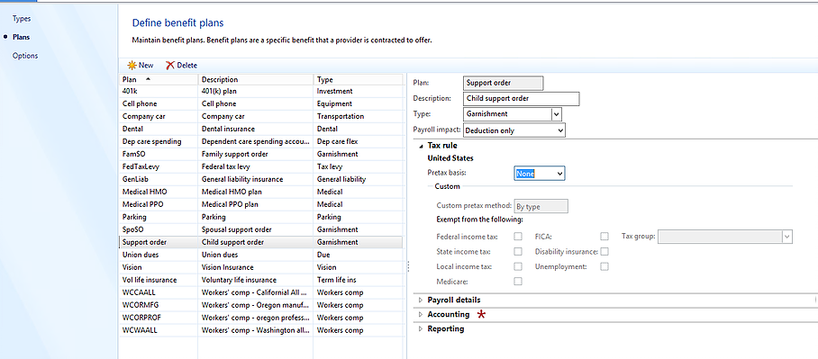Image resolution: width=818 pixels, height=359 pixels.
Task: Open the Types page in navigation
Action: (22, 19)
